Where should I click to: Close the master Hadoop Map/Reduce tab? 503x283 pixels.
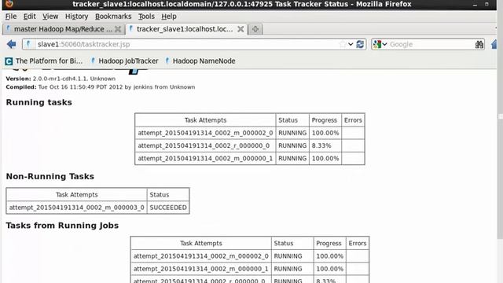[x=118, y=29]
